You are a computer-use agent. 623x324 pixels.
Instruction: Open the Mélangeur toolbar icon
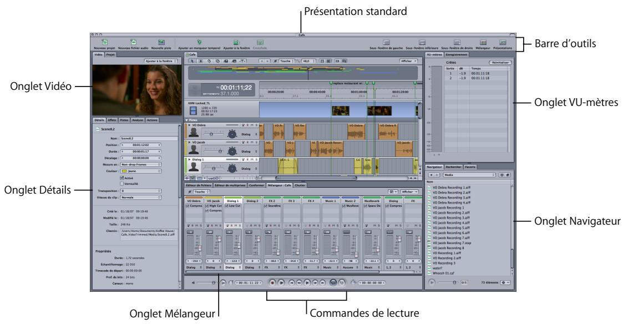pyautogui.click(x=483, y=42)
